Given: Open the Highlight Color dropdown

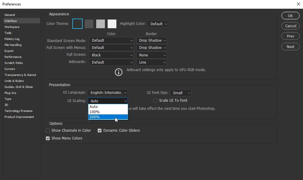Looking at the screenshot, I should pyautogui.click(x=158, y=24).
